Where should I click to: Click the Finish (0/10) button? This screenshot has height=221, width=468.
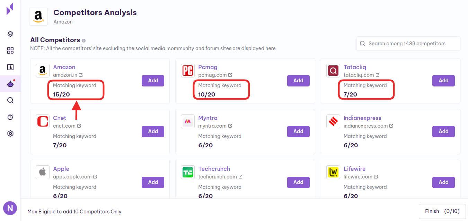pos(442,211)
